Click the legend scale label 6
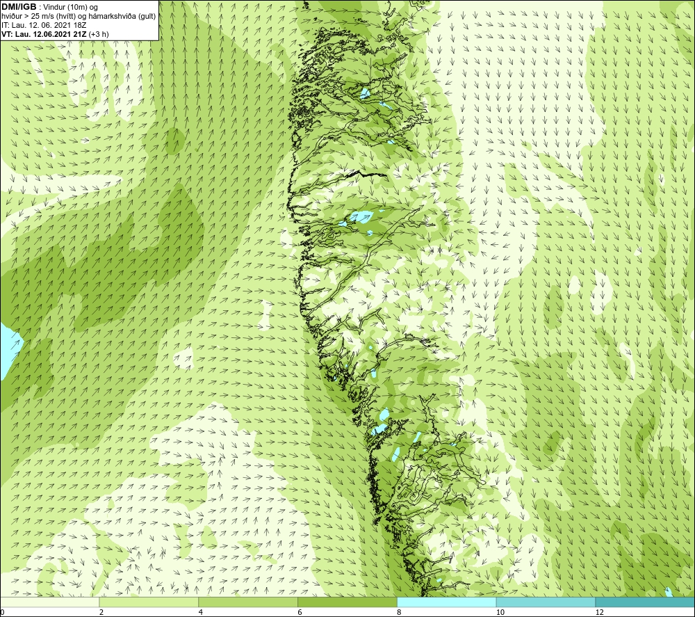This screenshot has height=617, width=695. click(300, 613)
